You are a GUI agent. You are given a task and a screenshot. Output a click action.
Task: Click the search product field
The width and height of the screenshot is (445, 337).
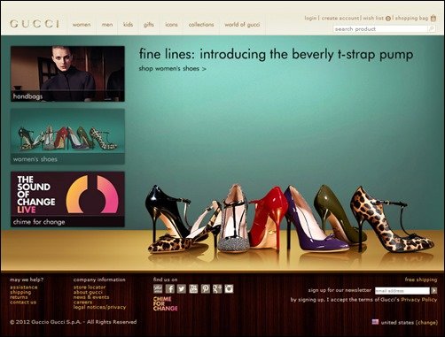tap(380, 29)
